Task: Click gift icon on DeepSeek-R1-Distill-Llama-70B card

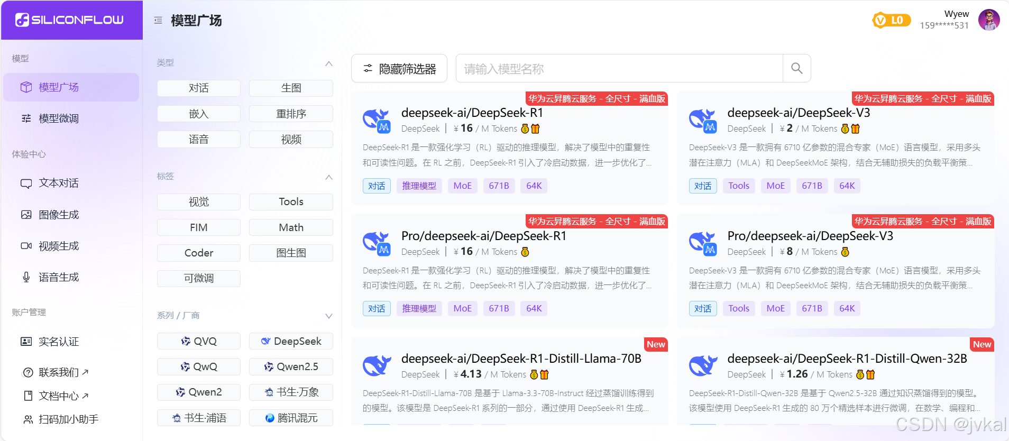Action: (x=544, y=374)
